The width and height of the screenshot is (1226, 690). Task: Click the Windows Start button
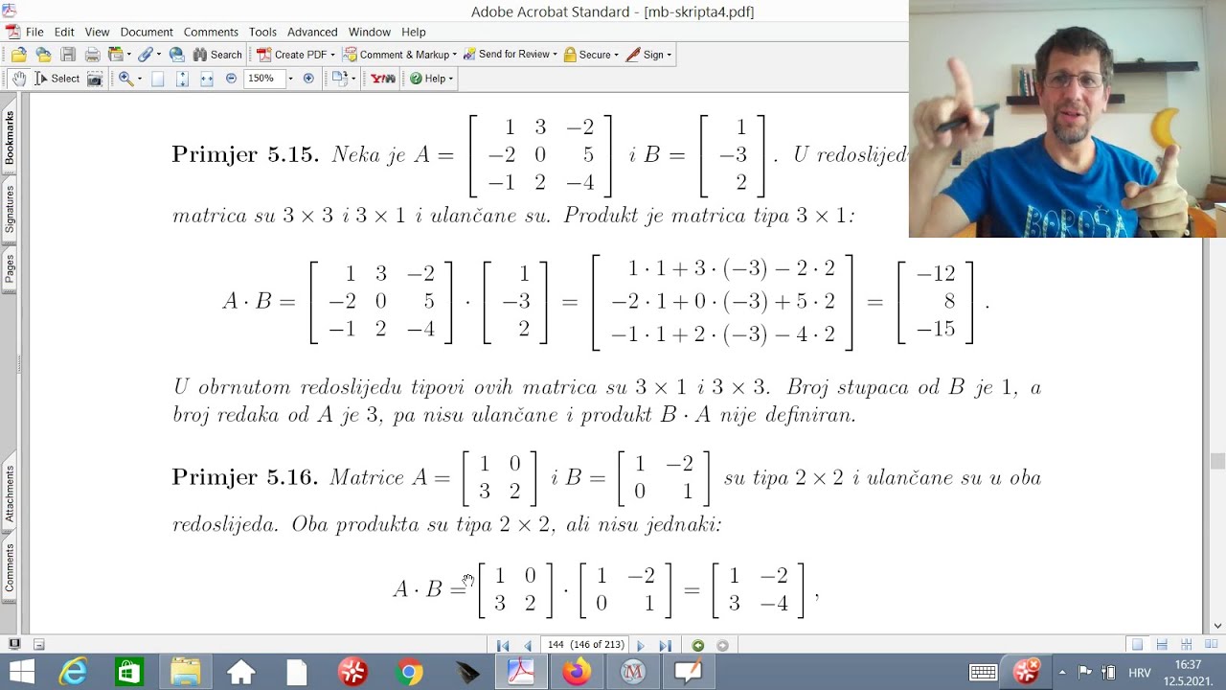pos(21,673)
